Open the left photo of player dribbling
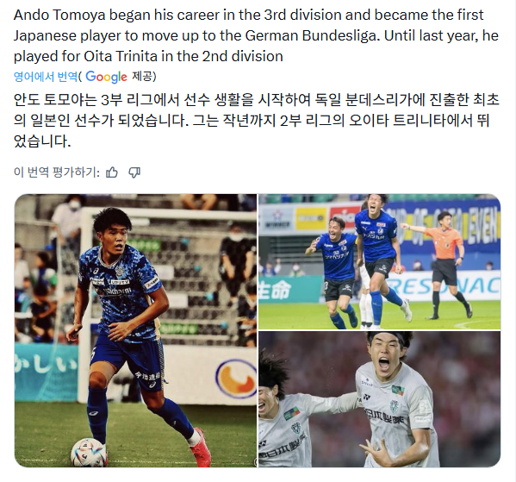 point(135,330)
